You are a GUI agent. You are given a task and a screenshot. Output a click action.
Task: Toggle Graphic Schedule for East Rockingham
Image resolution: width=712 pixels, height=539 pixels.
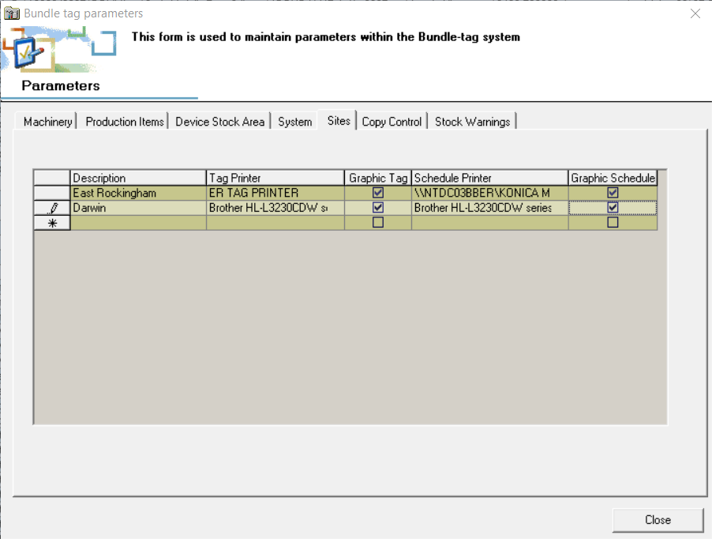point(613,192)
